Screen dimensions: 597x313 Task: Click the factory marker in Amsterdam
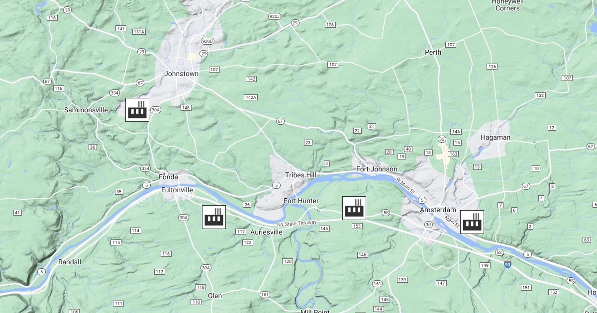(x=472, y=222)
